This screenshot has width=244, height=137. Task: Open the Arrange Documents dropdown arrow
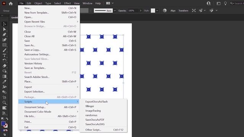(x=112, y=3)
